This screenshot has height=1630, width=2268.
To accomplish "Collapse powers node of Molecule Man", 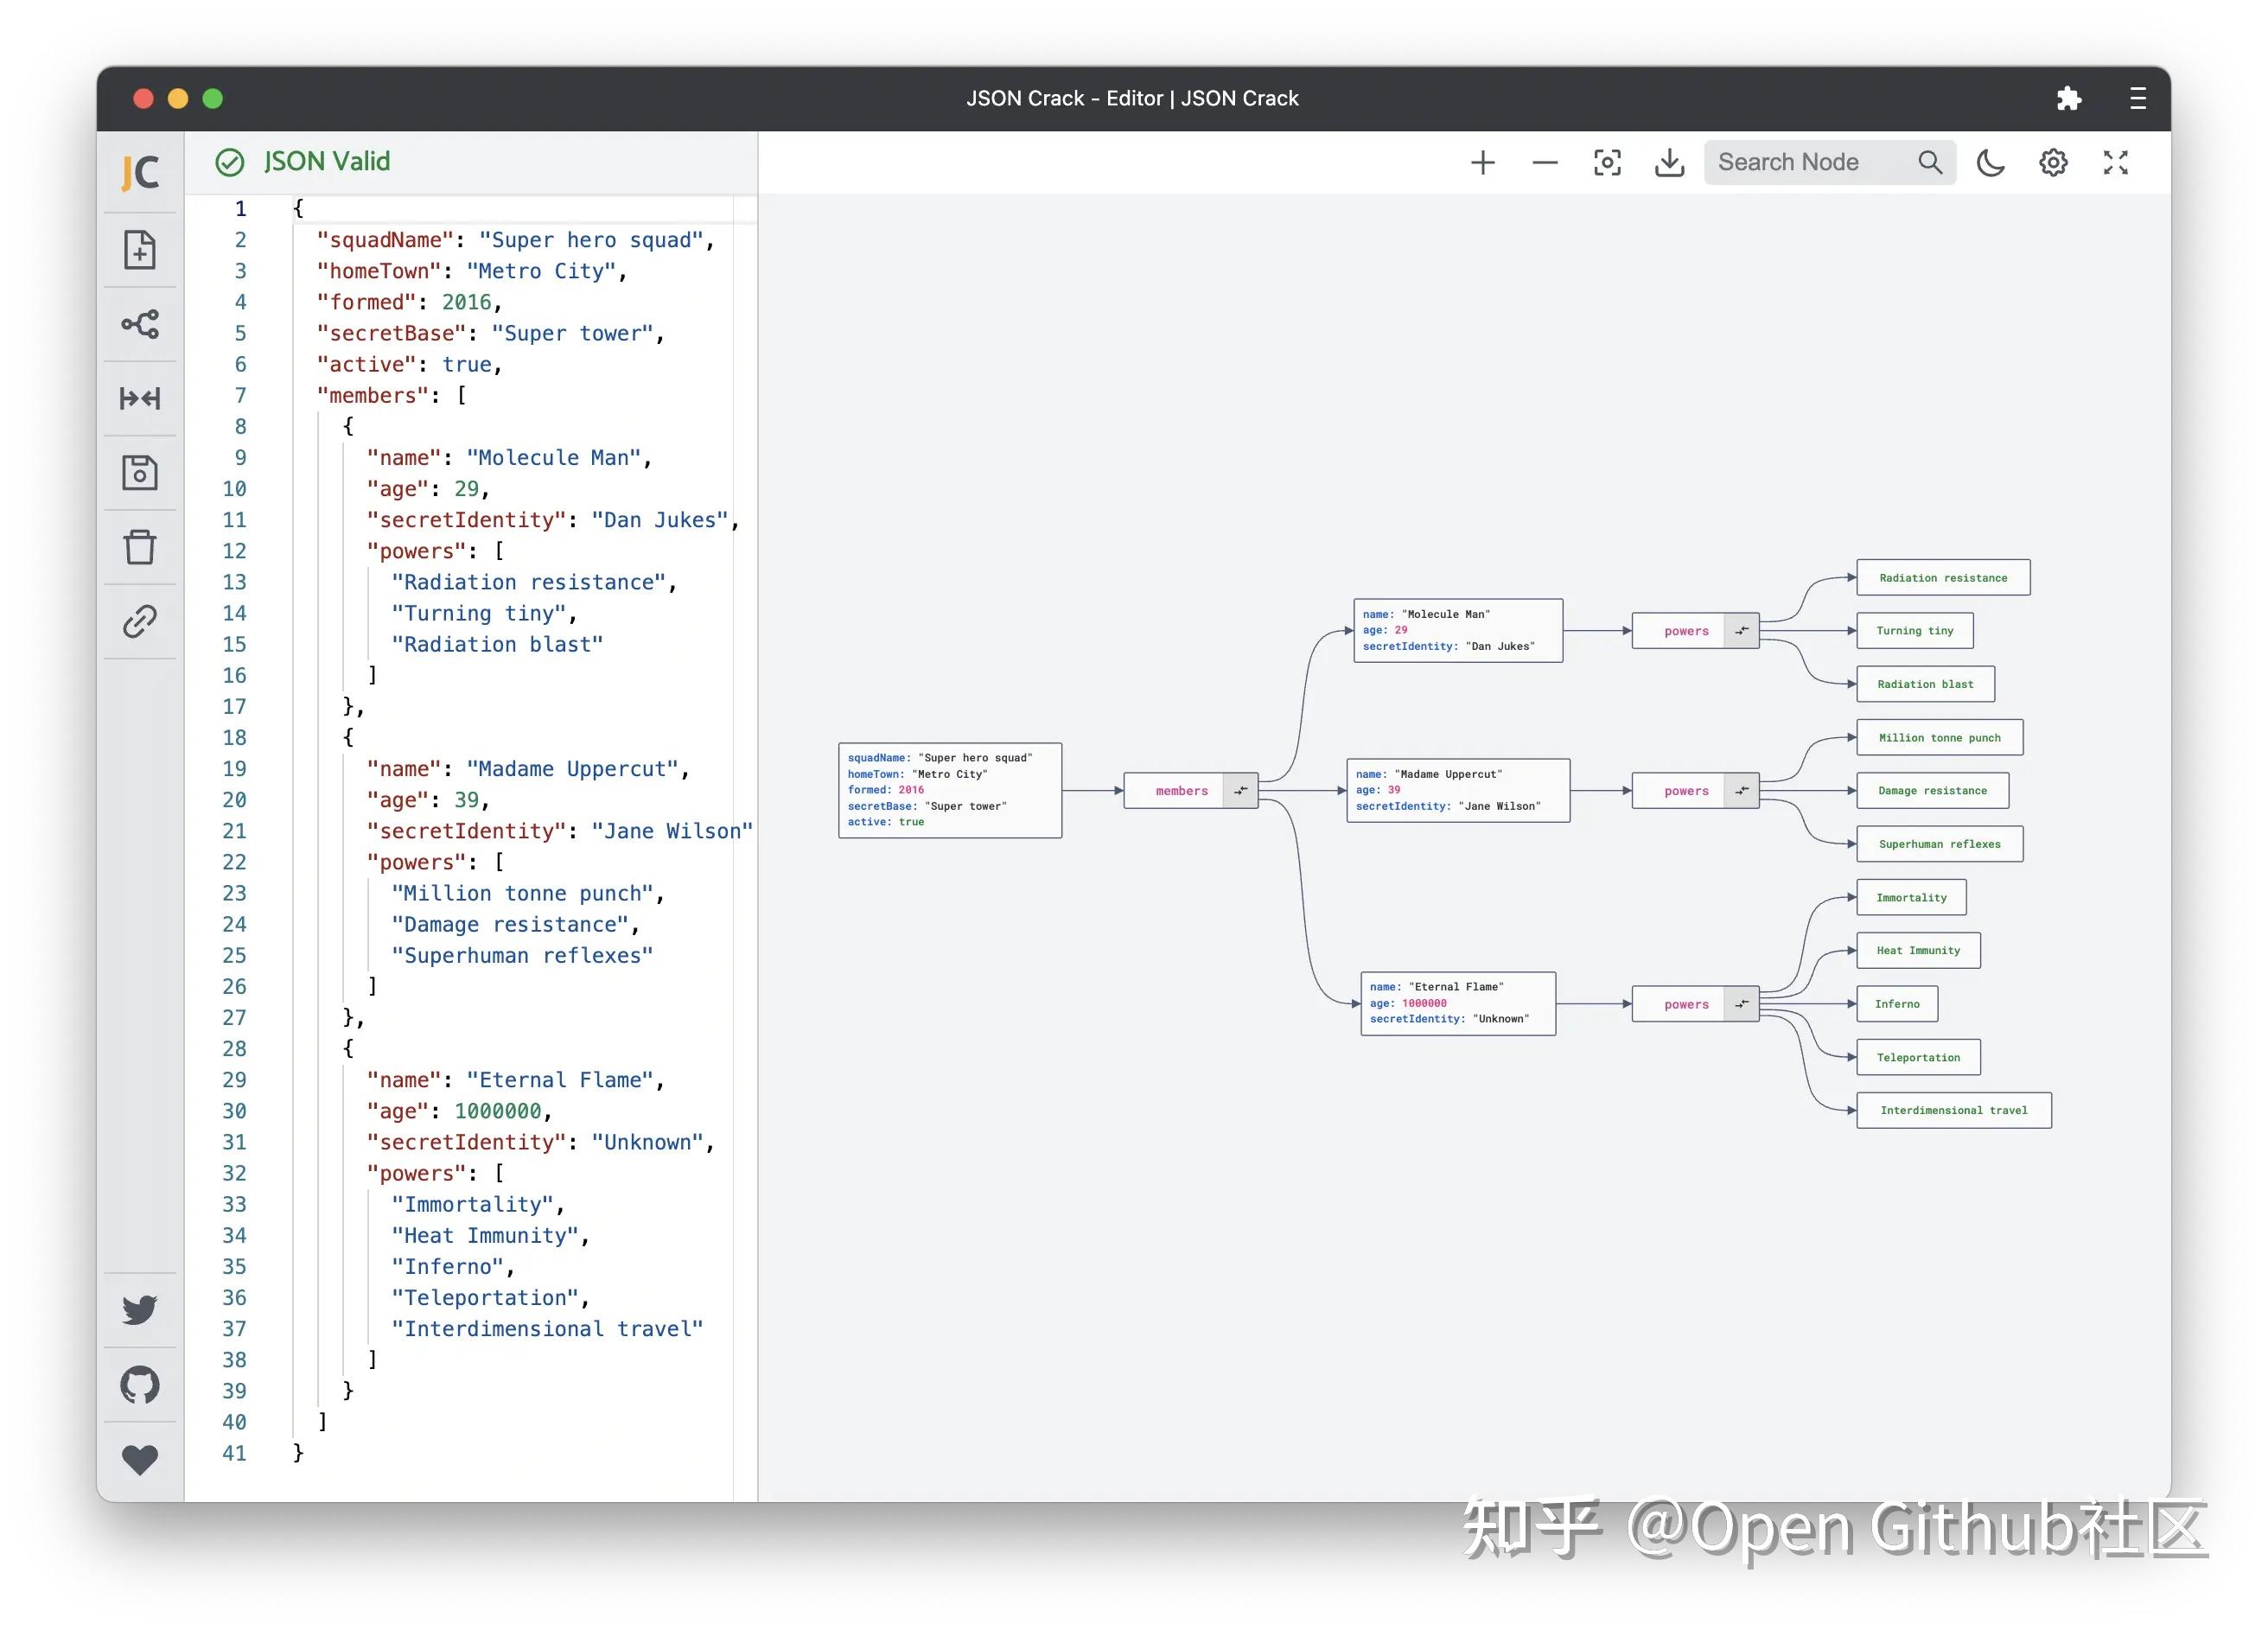I will [1741, 631].
